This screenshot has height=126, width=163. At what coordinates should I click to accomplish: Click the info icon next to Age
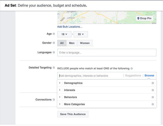[x=54, y=34]
